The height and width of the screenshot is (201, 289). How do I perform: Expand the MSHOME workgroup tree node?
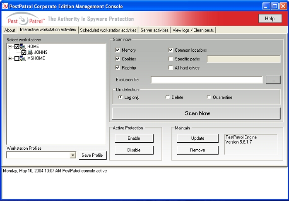coord(10,58)
